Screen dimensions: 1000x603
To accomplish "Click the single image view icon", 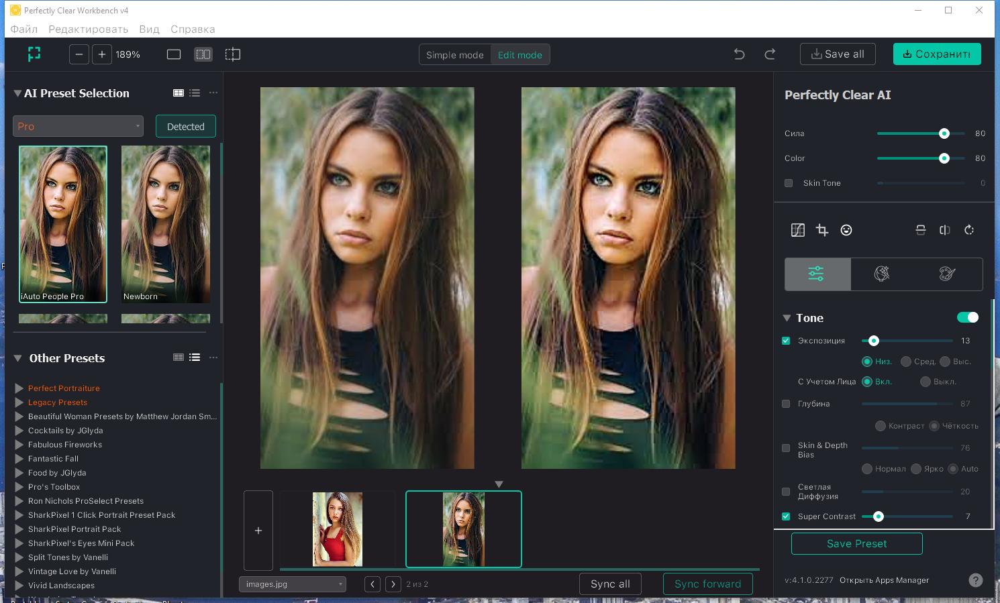I will (x=174, y=54).
